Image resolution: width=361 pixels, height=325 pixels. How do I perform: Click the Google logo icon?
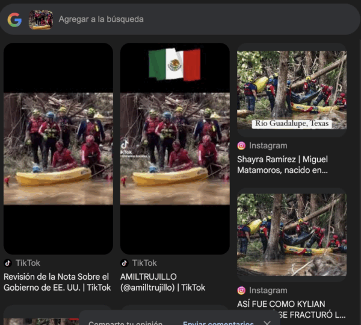point(14,20)
